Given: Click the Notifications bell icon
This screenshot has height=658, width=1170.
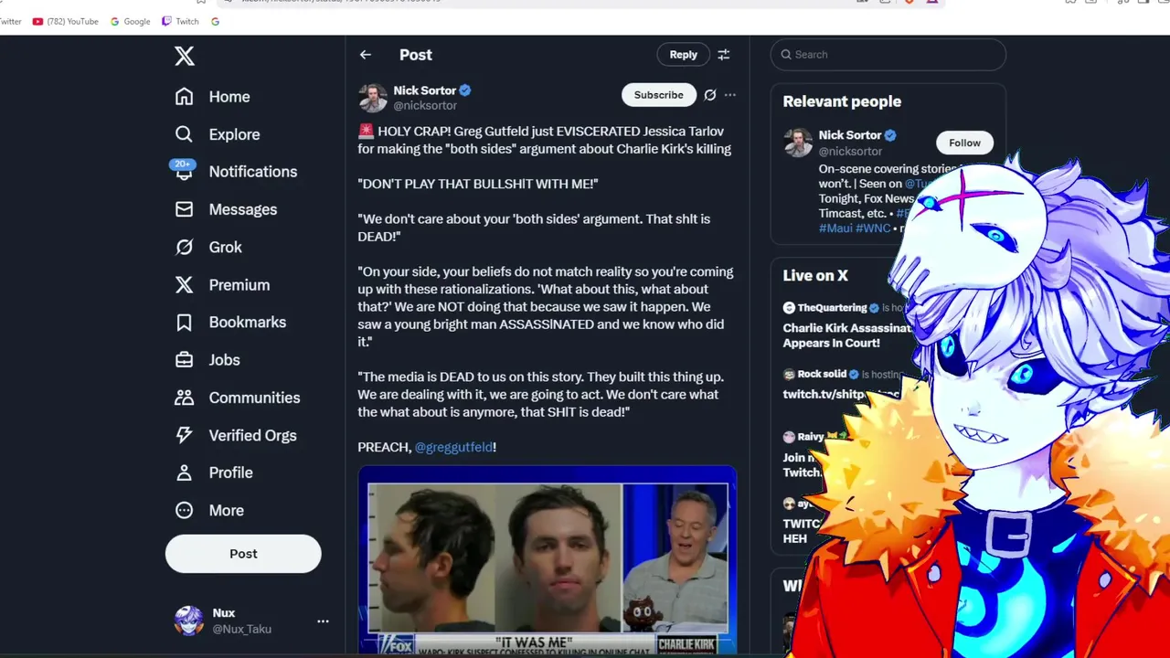Looking at the screenshot, I should click(185, 172).
